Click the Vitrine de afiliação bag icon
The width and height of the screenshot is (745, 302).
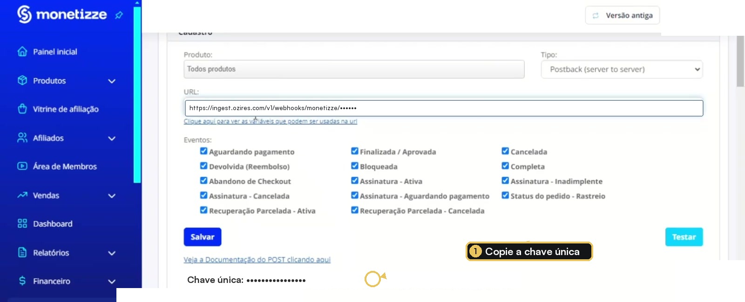pos(22,109)
